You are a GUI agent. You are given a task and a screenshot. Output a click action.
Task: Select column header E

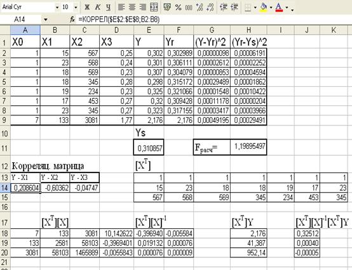pyautogui.click(x=149, y=30)
